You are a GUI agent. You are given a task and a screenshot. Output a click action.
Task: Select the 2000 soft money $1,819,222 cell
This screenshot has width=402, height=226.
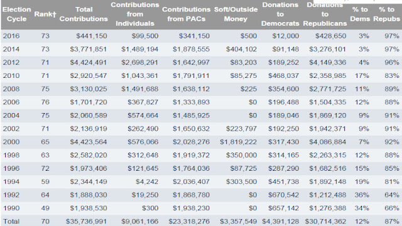pos(238,142)
